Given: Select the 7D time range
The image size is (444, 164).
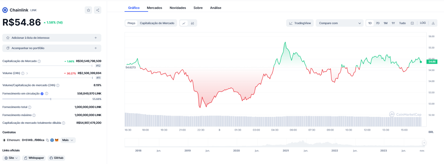Looking at the screenshot, I should click(378, 23).
